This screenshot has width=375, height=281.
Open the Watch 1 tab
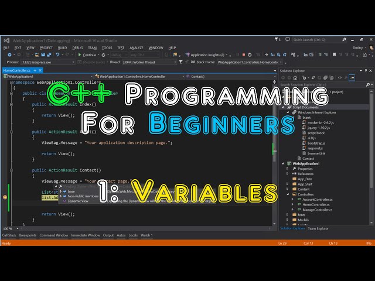pos(146,235)
